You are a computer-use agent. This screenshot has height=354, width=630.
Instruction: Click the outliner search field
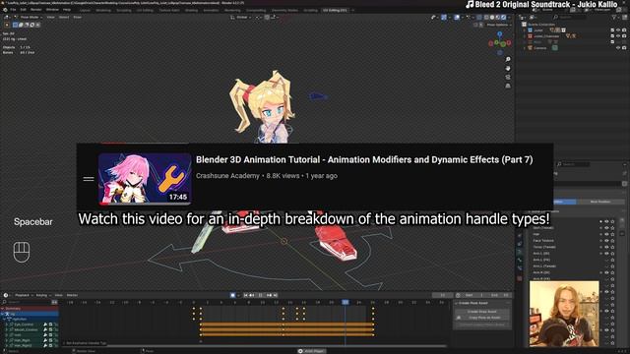click(570, 18)
